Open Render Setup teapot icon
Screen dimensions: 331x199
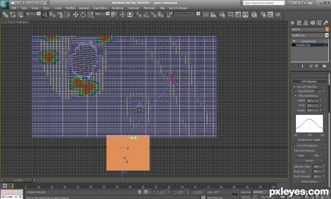click(263, 14)
